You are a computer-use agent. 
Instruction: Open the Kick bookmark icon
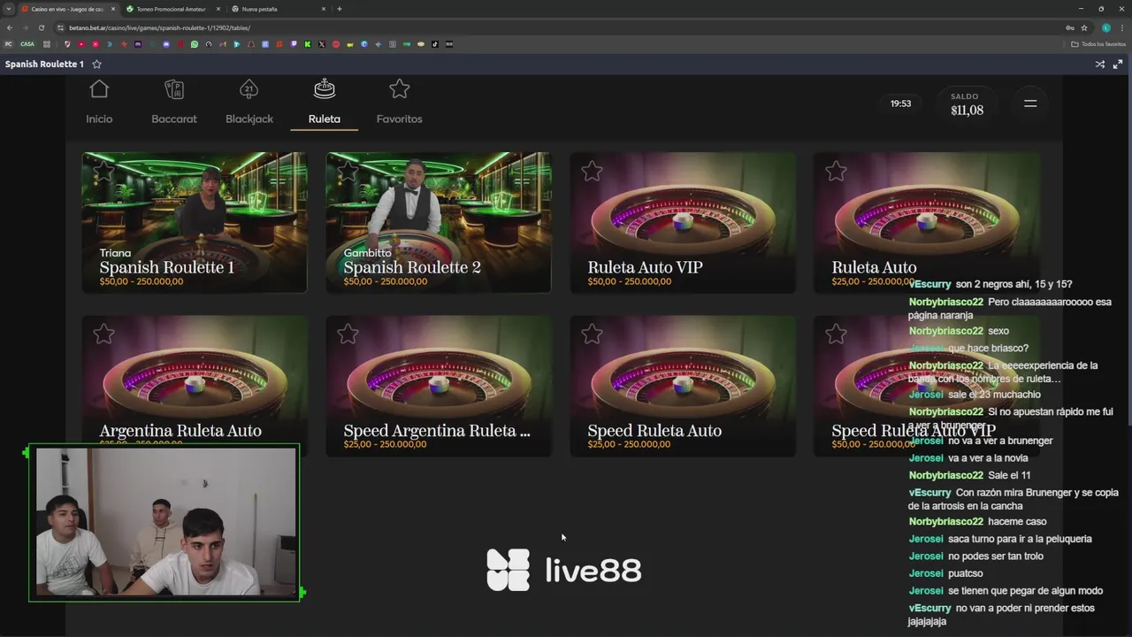[308, 44]
